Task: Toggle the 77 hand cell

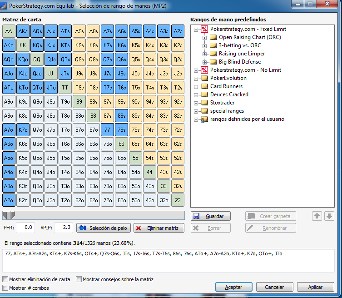Action: (107, 130)
